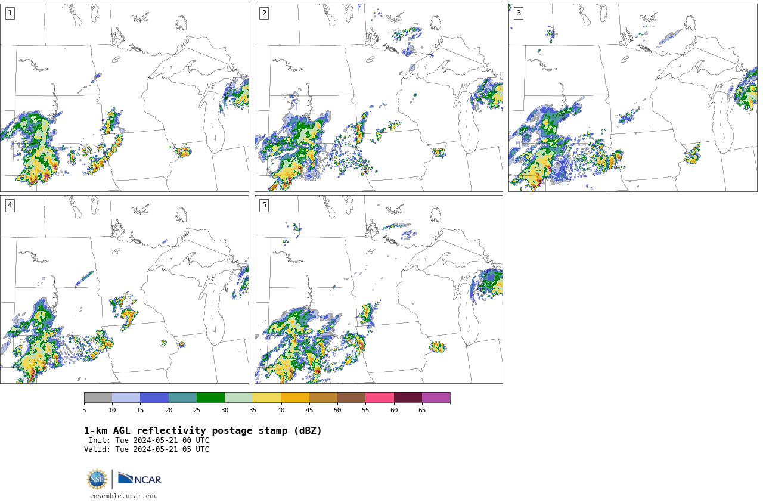The width and height of the screenshot is (763, 503).
Task: Click the panel number label '5'
Action: click(264, 205)
